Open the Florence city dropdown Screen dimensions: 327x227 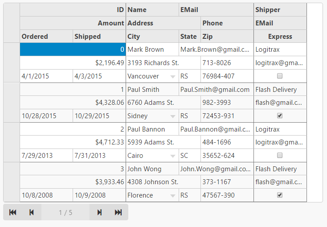coord(172,196)
